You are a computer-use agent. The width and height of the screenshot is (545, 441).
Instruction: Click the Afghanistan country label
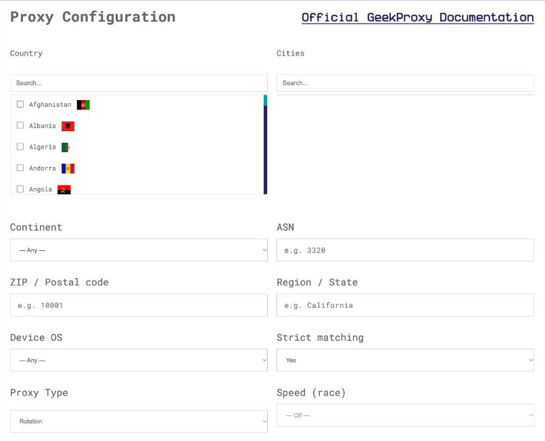tap(50, 105)
